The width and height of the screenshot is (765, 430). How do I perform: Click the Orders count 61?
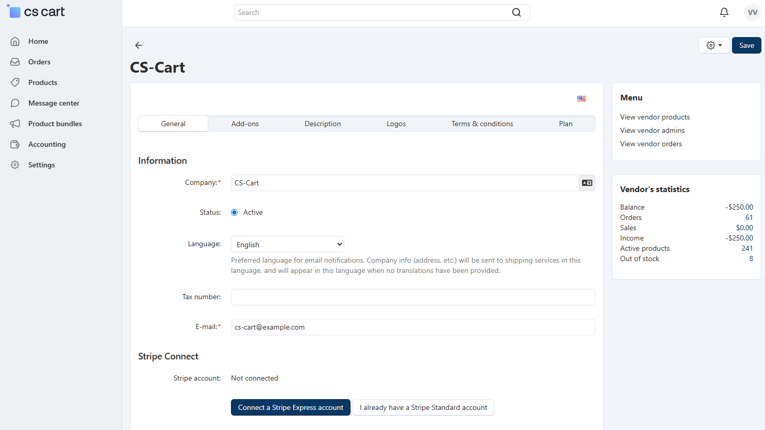point(749,217)
